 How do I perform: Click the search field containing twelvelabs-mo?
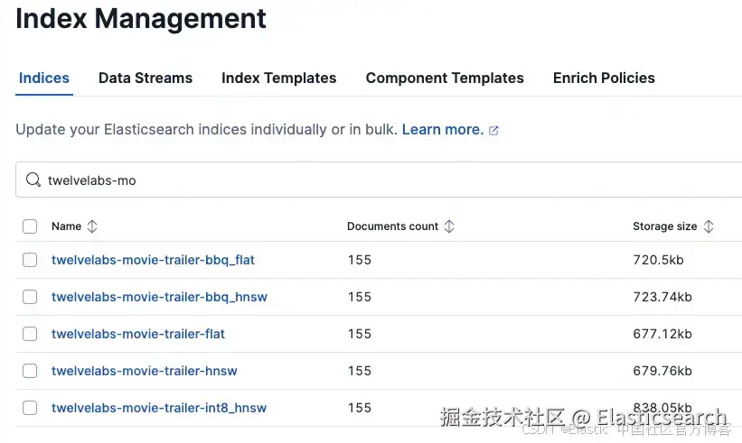pyautogui.click(x=379, y=180)
